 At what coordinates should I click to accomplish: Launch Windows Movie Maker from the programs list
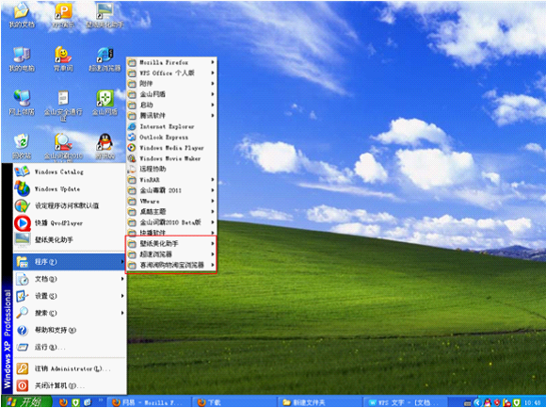point(171,158)
